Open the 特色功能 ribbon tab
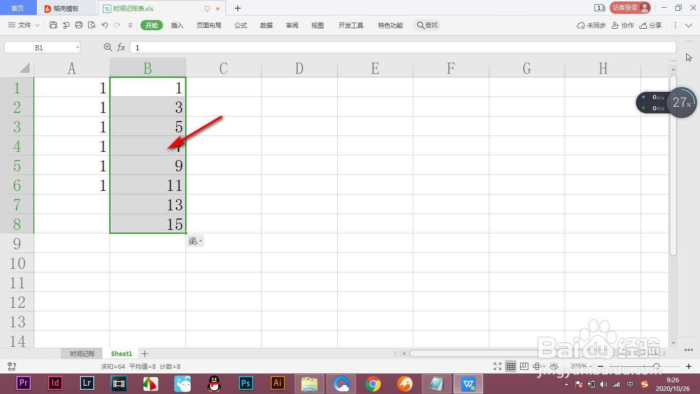Image resolution: width=700 pixels, height=394 pixels. click(390, 25)
